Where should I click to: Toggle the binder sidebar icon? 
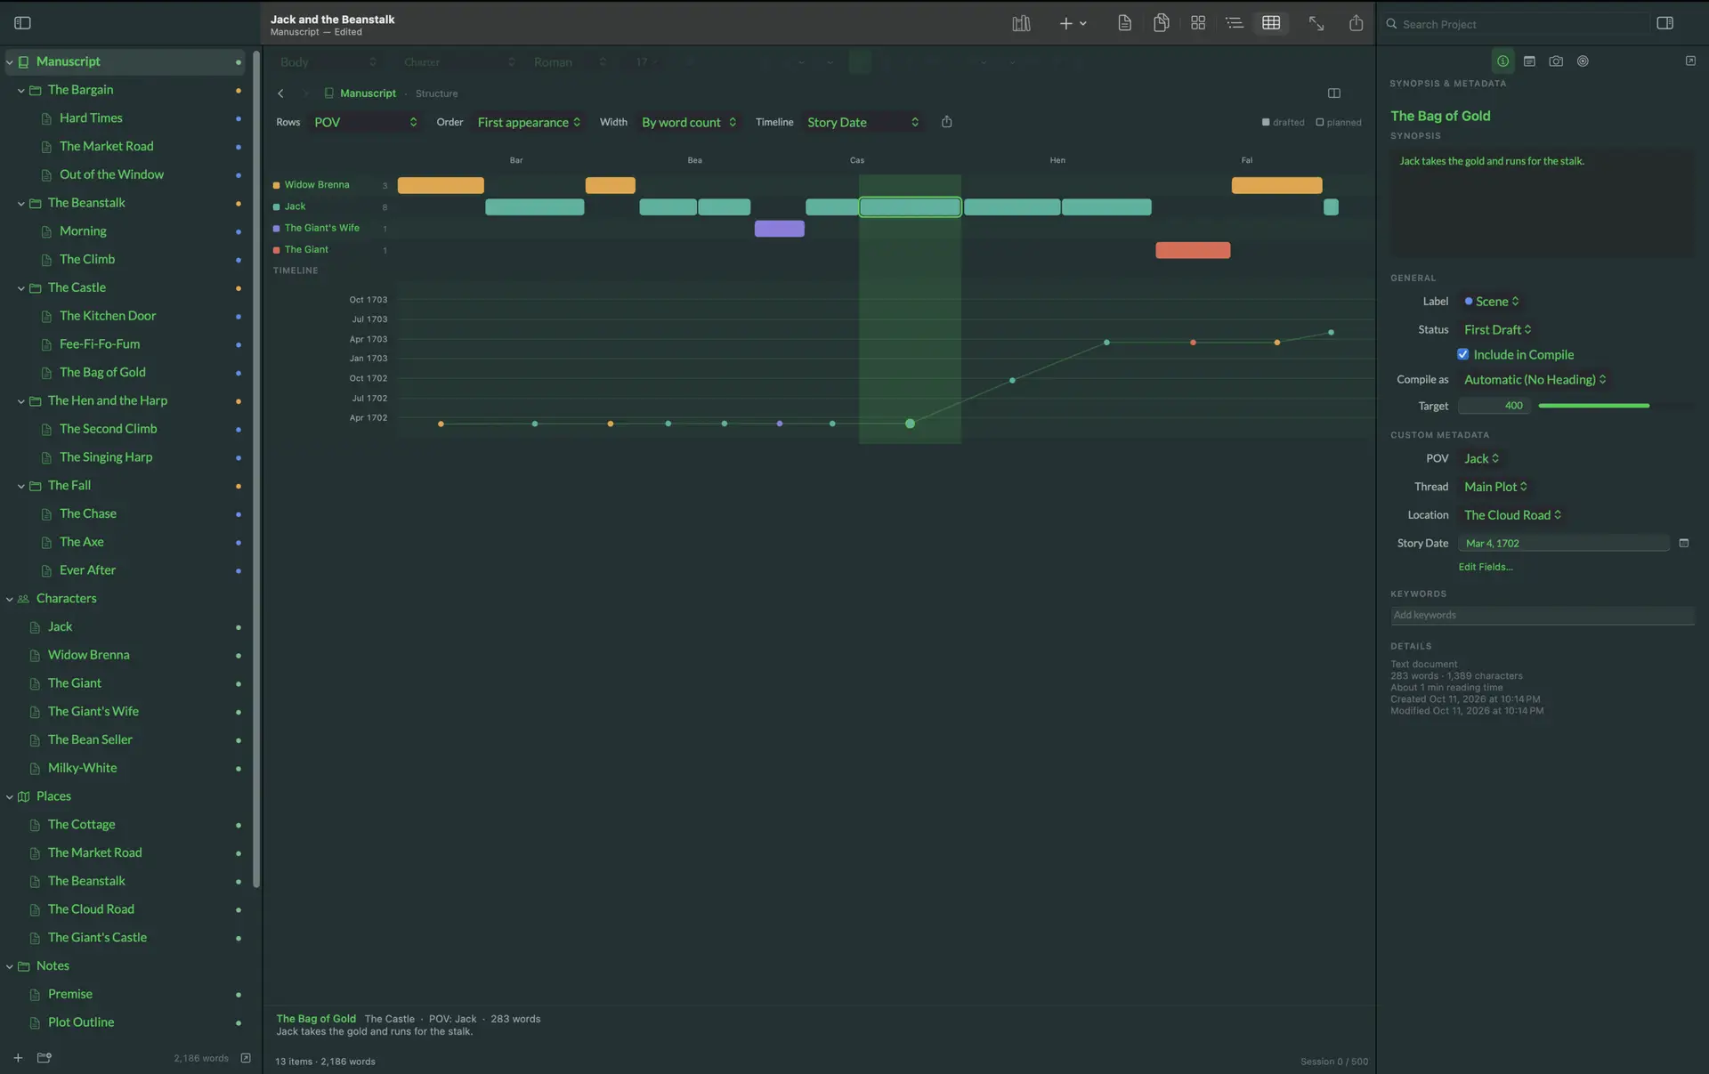[x=23, y=23]
